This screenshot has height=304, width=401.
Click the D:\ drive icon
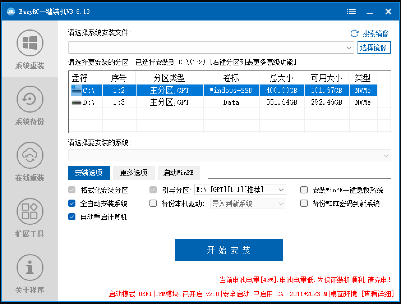[x=76, y=102]
